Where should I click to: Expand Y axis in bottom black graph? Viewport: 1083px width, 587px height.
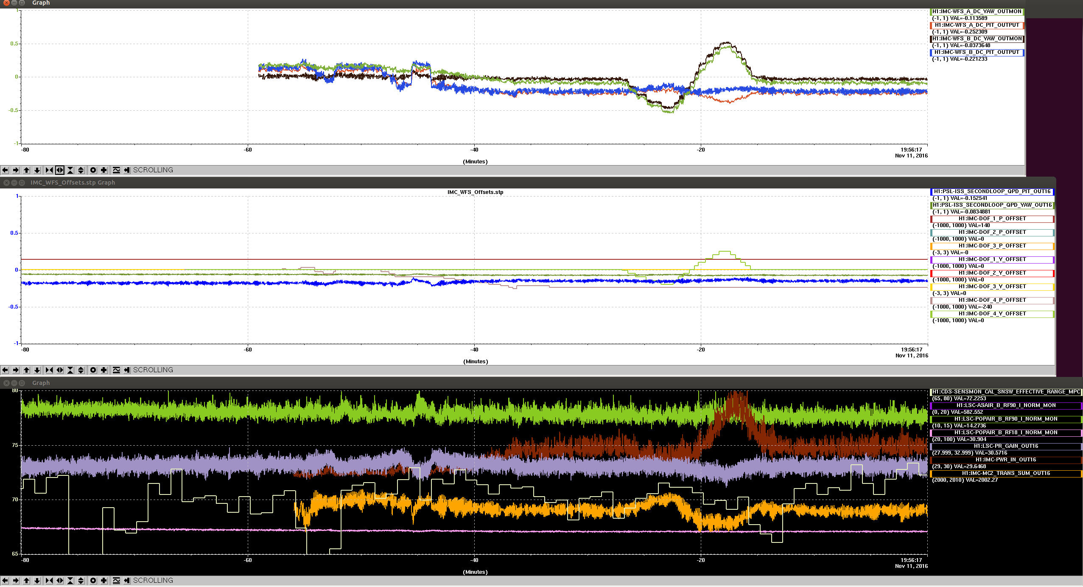[81, 581]
